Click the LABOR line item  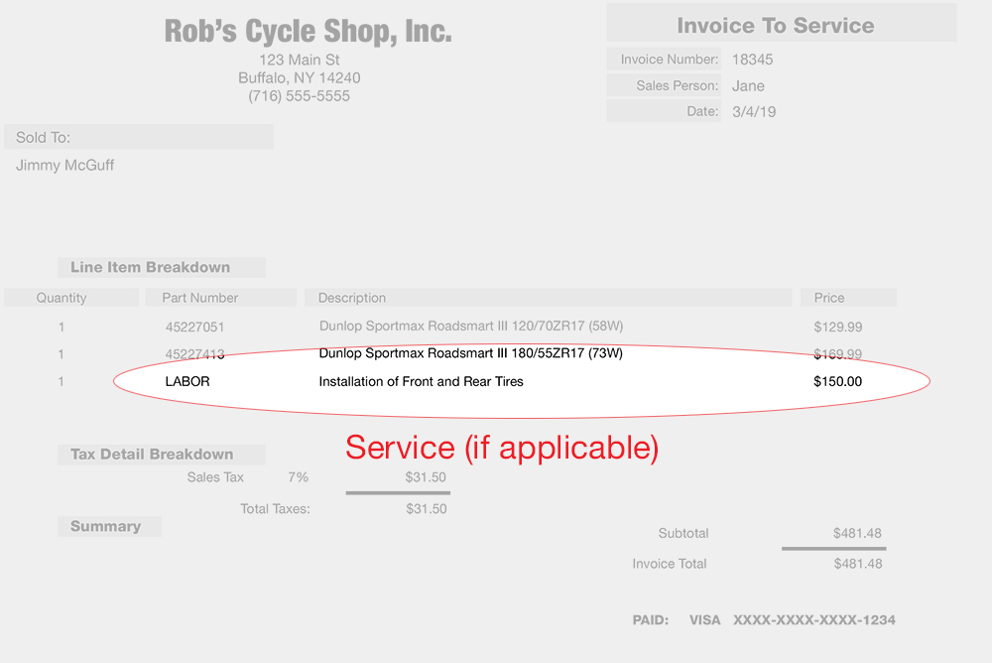(x=187, y=381)
